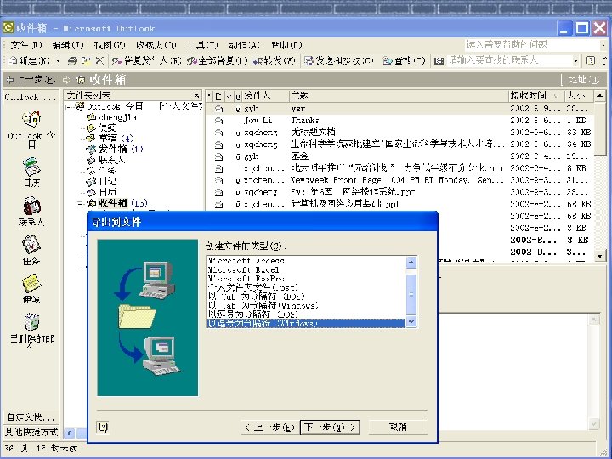Screen dimensions: 612x459
Task: Click the 下一步 next button in export dialog
Action: pyautogui.click(x=330, y=428)
